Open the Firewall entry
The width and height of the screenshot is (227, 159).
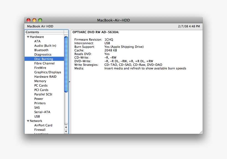pyautogui.click(x=40, y=130)
